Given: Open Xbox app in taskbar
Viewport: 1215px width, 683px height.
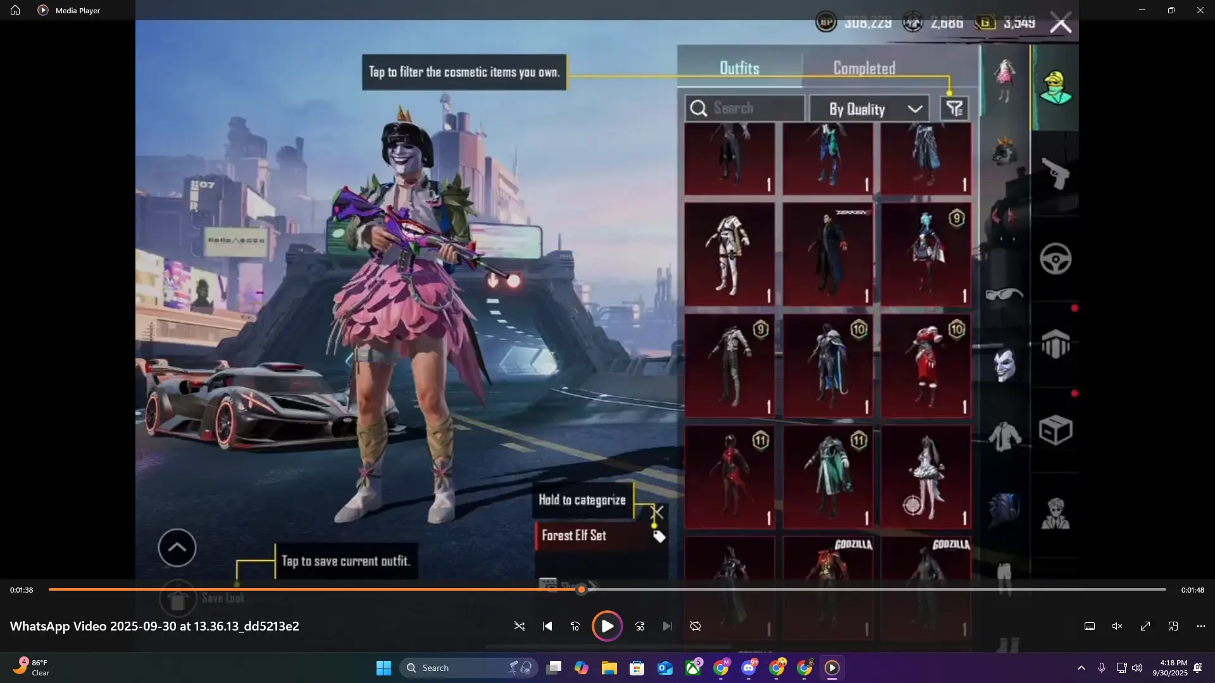Looking at the screenshot, I should (693, 668).
